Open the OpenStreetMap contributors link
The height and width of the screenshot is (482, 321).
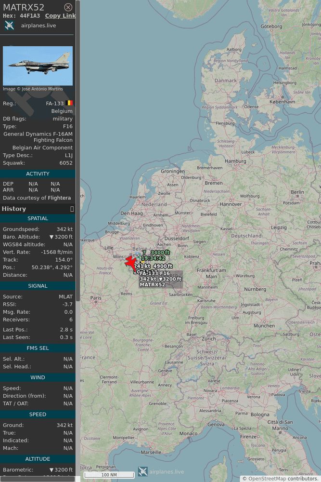[x=282, y=478]
